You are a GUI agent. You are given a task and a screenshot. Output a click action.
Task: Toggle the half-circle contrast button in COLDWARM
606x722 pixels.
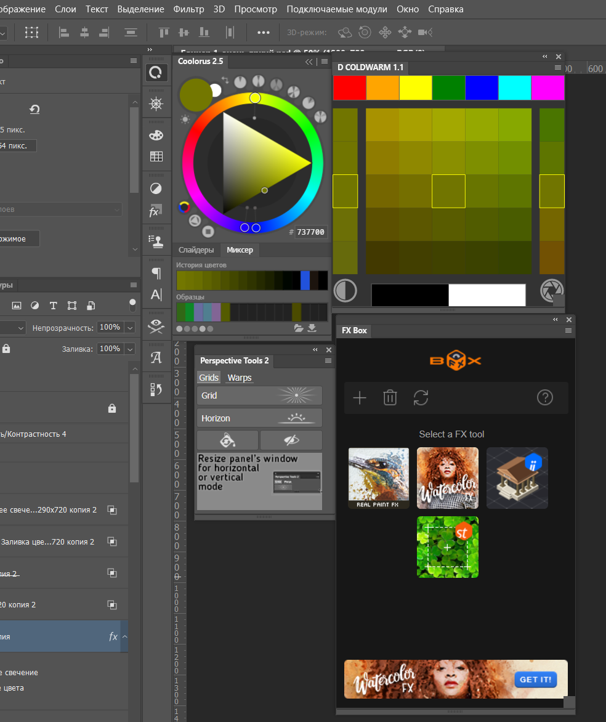pyautogui.click(x=345, y=290)
